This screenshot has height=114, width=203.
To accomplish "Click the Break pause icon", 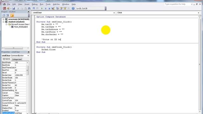I will click(46, 9).
